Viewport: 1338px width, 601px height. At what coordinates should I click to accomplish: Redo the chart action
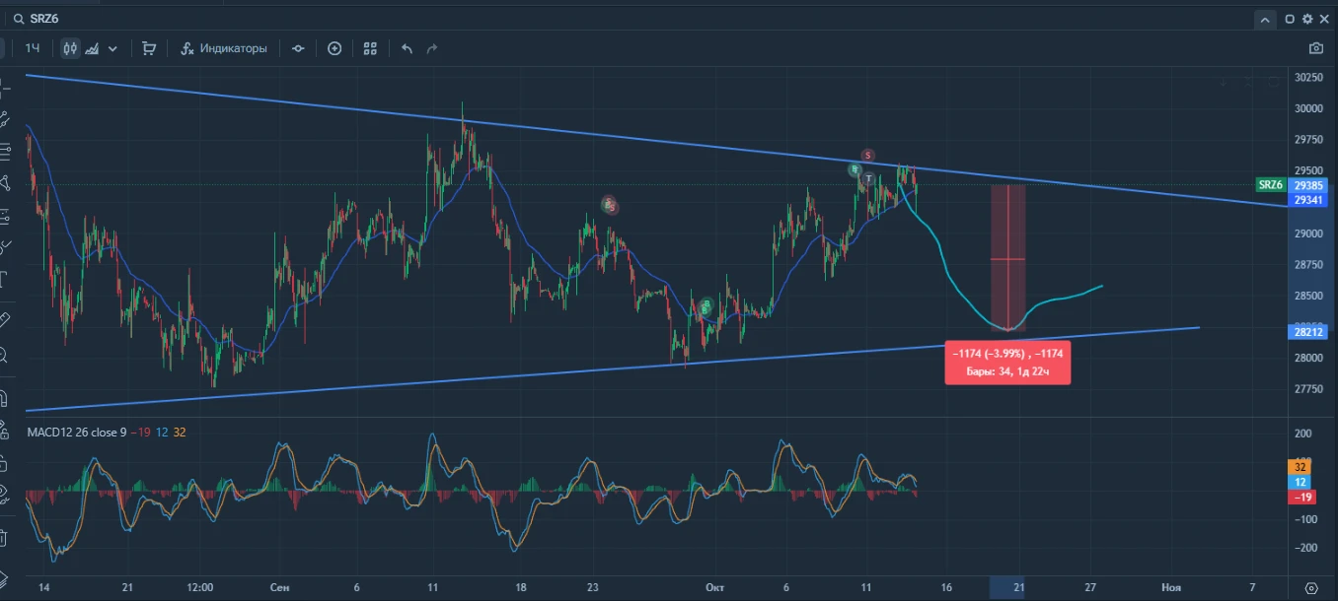(431, 48)
